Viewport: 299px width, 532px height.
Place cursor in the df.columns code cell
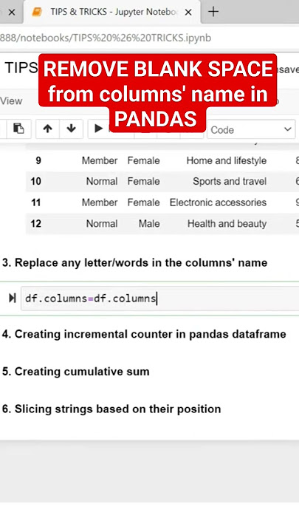click(159, 299)
